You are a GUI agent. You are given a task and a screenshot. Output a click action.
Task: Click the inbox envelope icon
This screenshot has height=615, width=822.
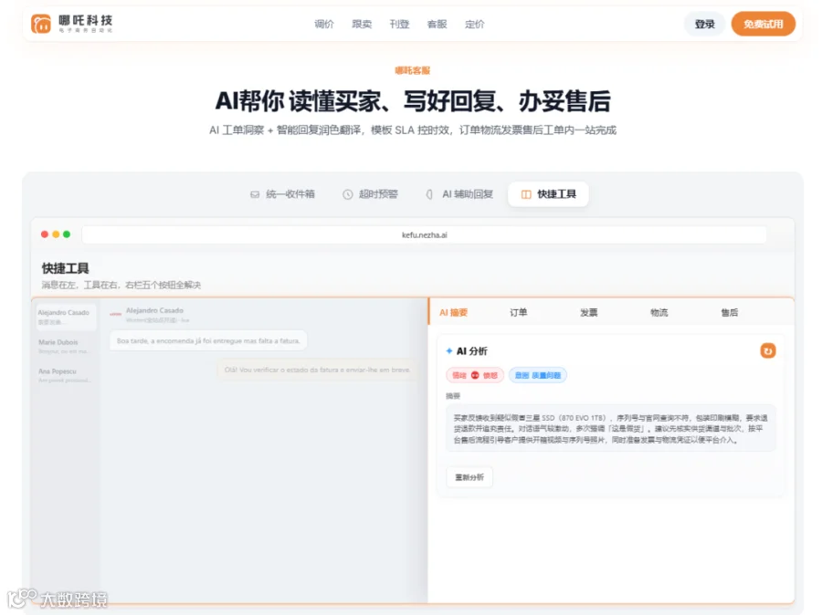click(x=255, y=194)
